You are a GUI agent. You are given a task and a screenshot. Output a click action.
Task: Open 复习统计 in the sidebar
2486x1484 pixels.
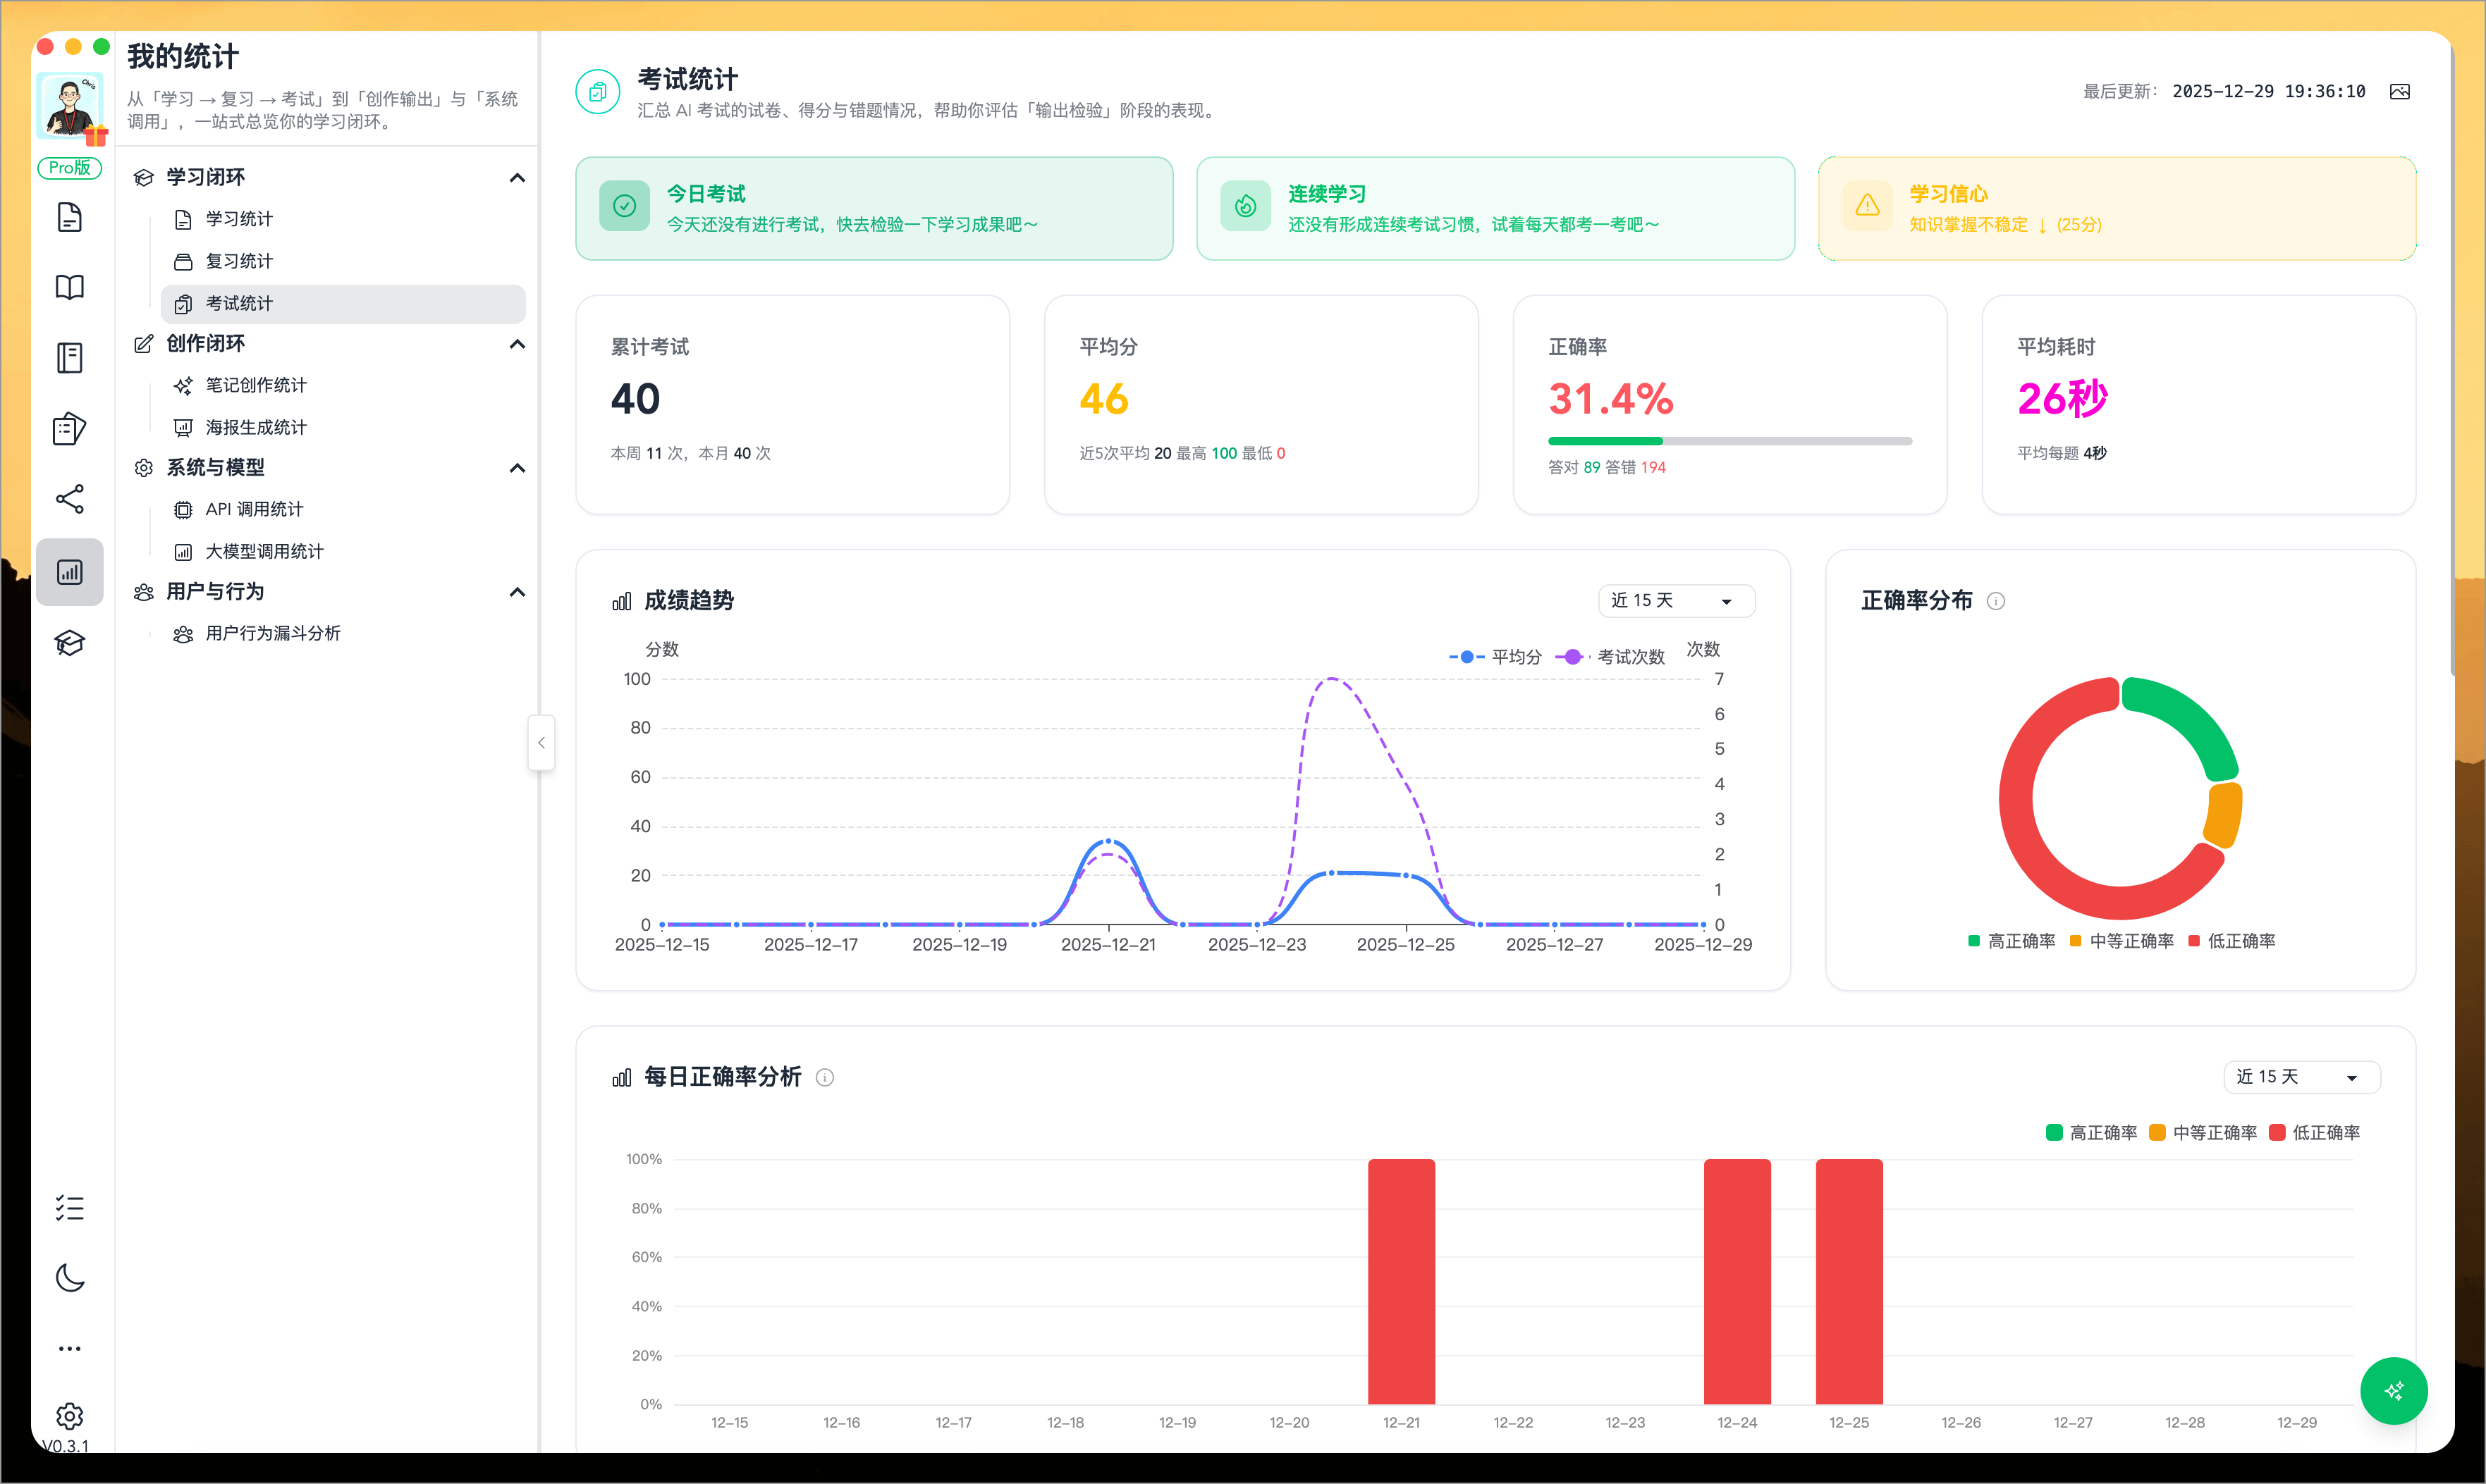pos(239,262)
